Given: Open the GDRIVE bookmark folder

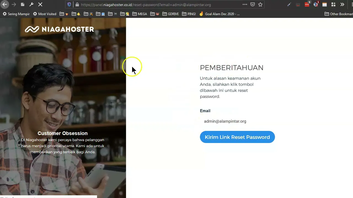Looking at the screenshot, I should (x=171, y=14).
